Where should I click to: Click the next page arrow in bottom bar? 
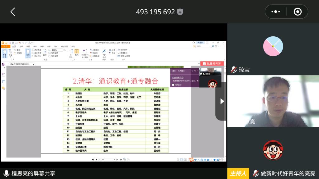(x=117, y=159)
